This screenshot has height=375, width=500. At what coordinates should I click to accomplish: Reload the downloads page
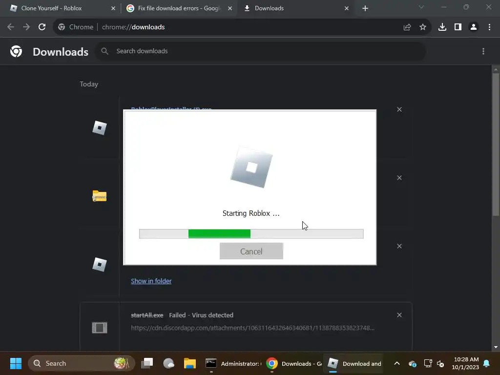(x=42, y=27)
